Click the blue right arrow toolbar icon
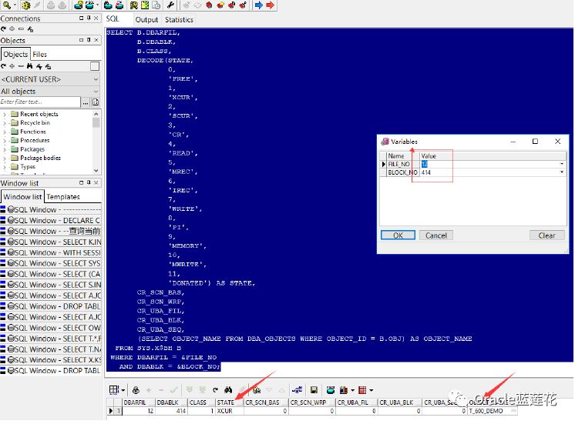575x424 pixels. pyautogui.click(x=257, y=5)
